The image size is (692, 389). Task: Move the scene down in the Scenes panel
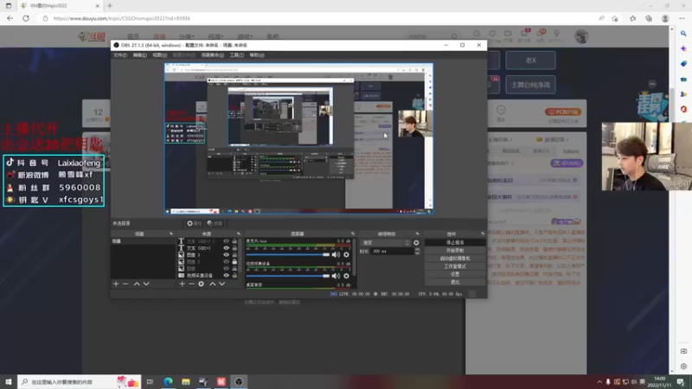point(146,284)
